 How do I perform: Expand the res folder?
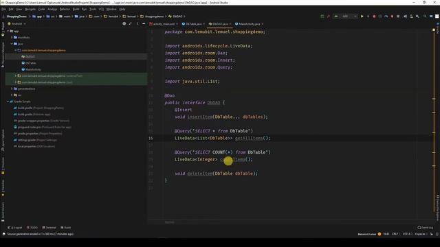coord(12,95)
